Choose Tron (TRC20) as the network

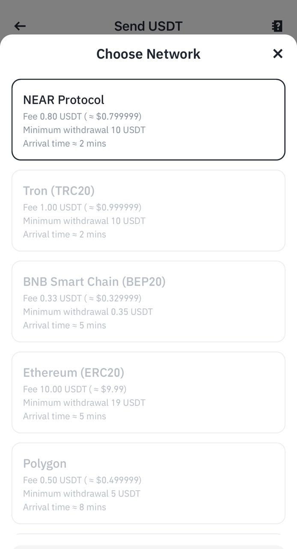tap(148, 210)
